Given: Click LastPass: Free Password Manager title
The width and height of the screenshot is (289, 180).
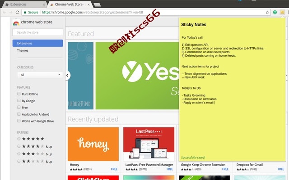Looking at the screenshot, I should [x=149, y=165].
